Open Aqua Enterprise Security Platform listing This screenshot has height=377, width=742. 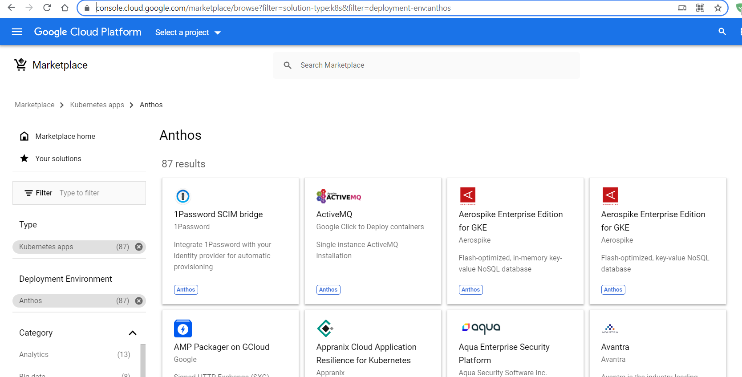coord(504,353)
